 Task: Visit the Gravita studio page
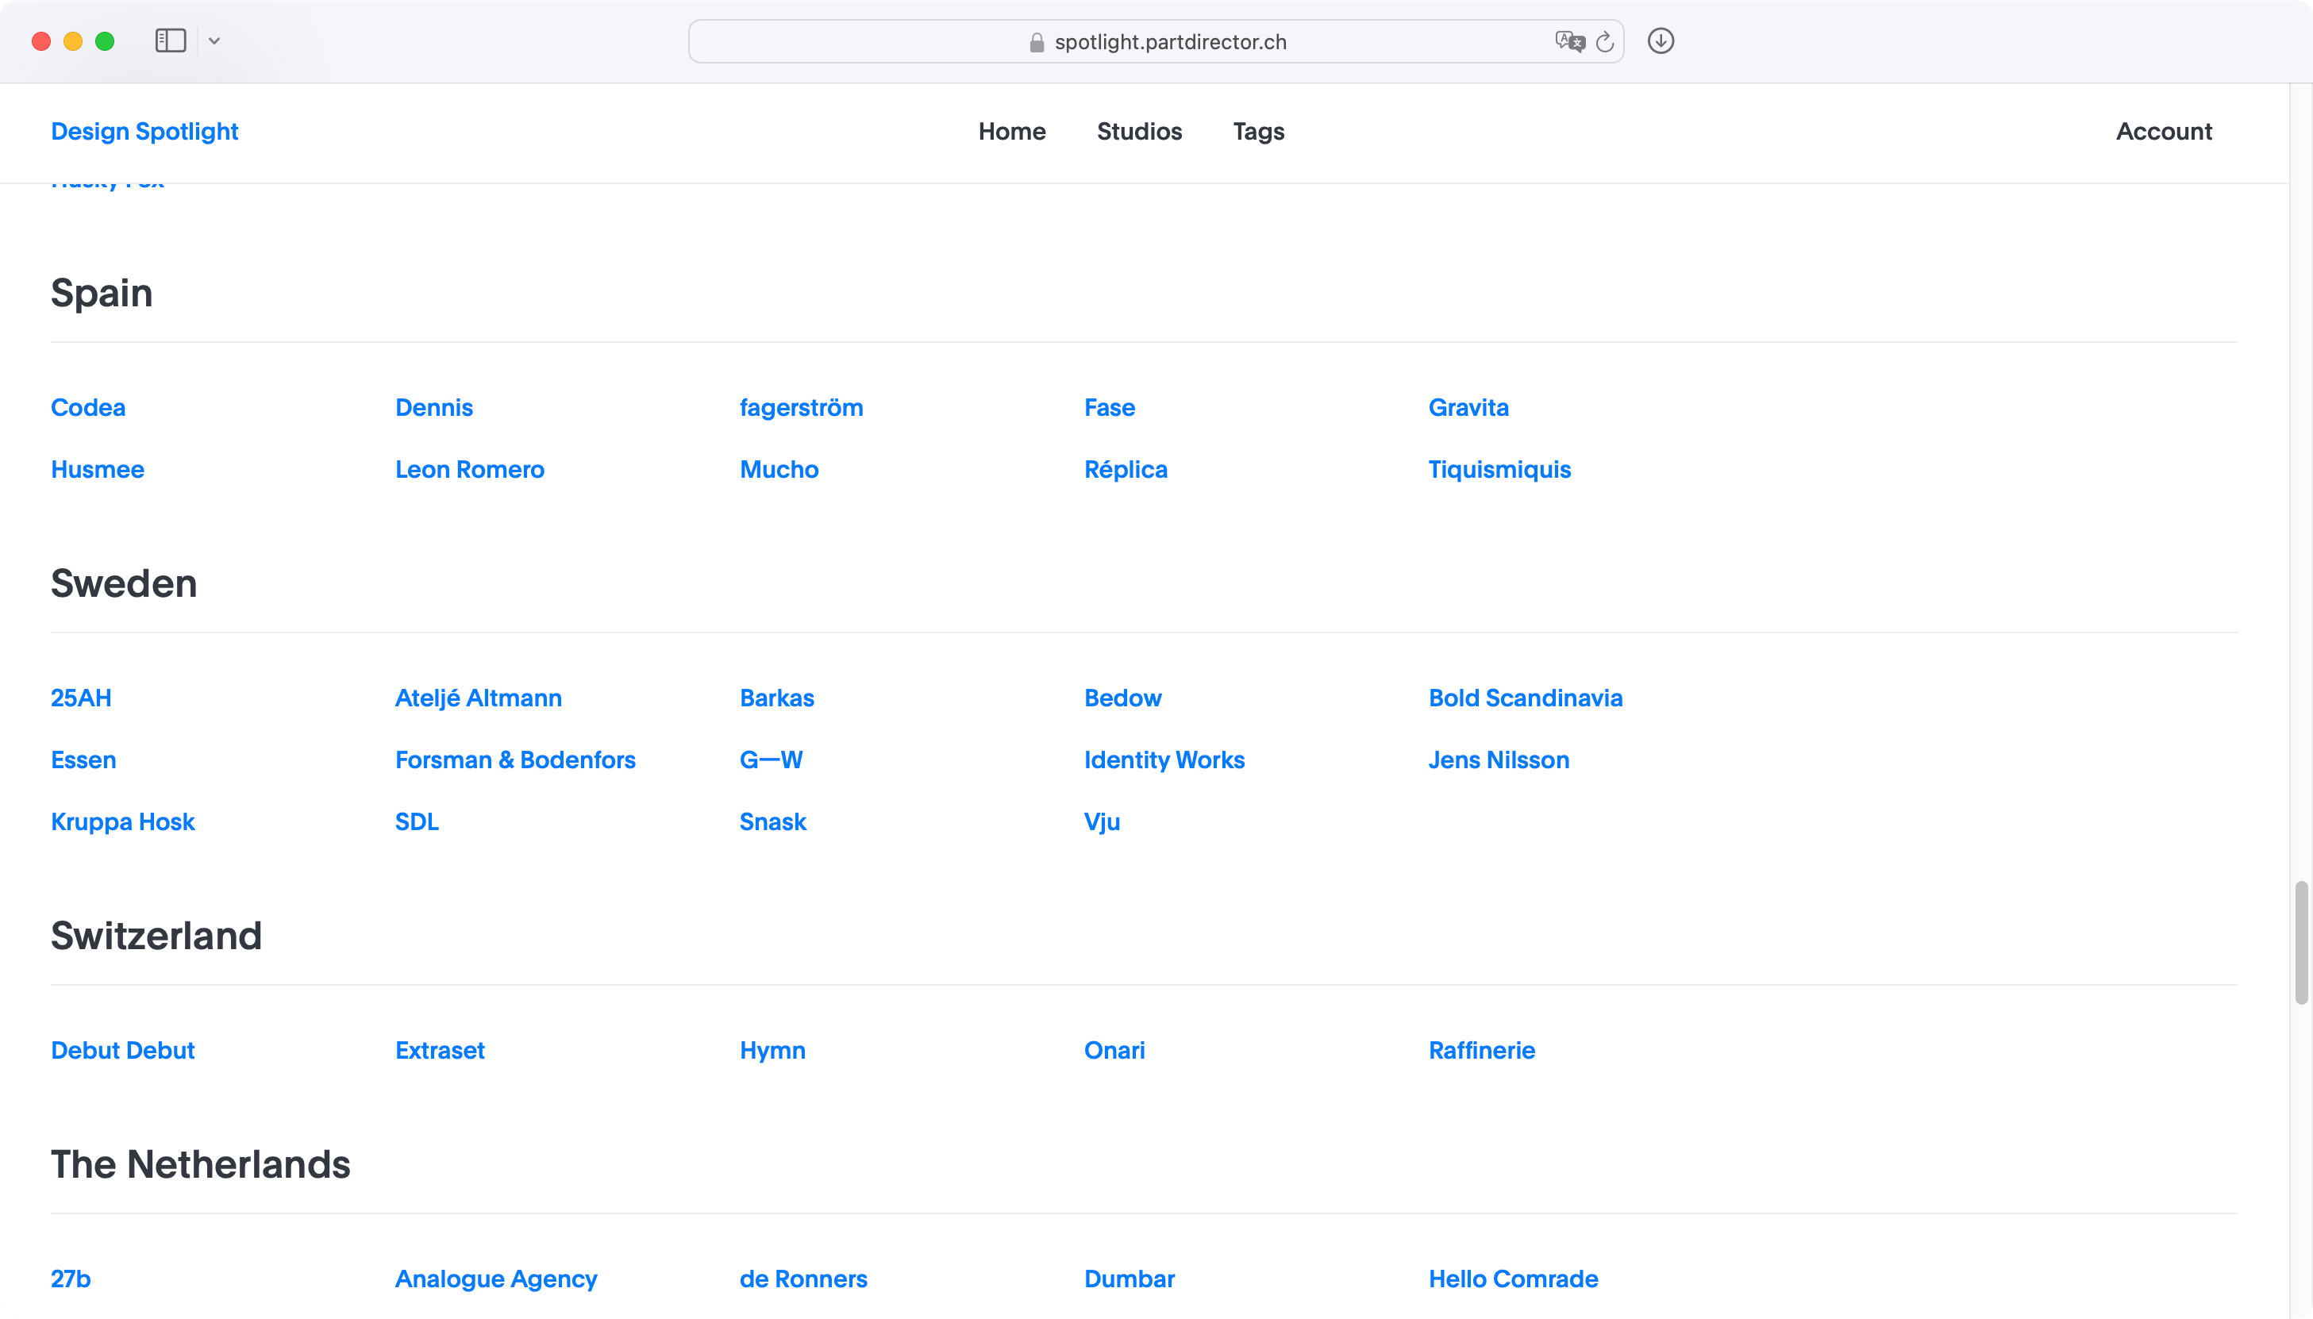coord(1468,408)
